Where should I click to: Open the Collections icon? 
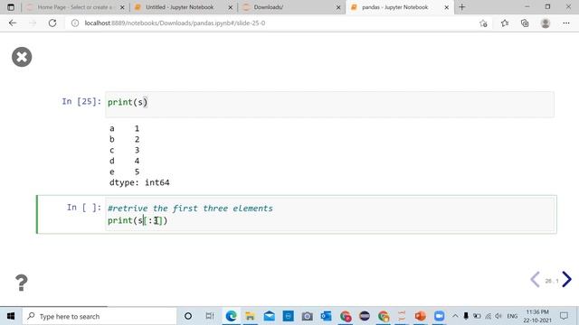point(525,23)
